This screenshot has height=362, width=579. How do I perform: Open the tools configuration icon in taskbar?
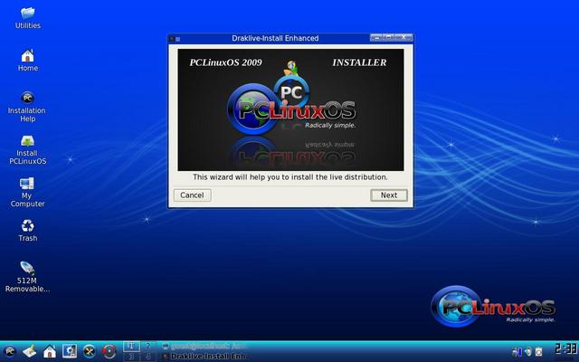pos(90,351)
